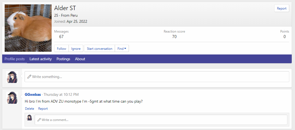Open the Postings tab
Viewport: 295px width, 130px height.
tap(63, 59)
